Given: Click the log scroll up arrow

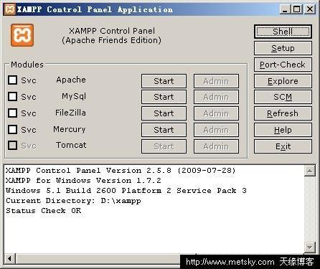Looking at the screenshot, I should click(x=309, y=171).
